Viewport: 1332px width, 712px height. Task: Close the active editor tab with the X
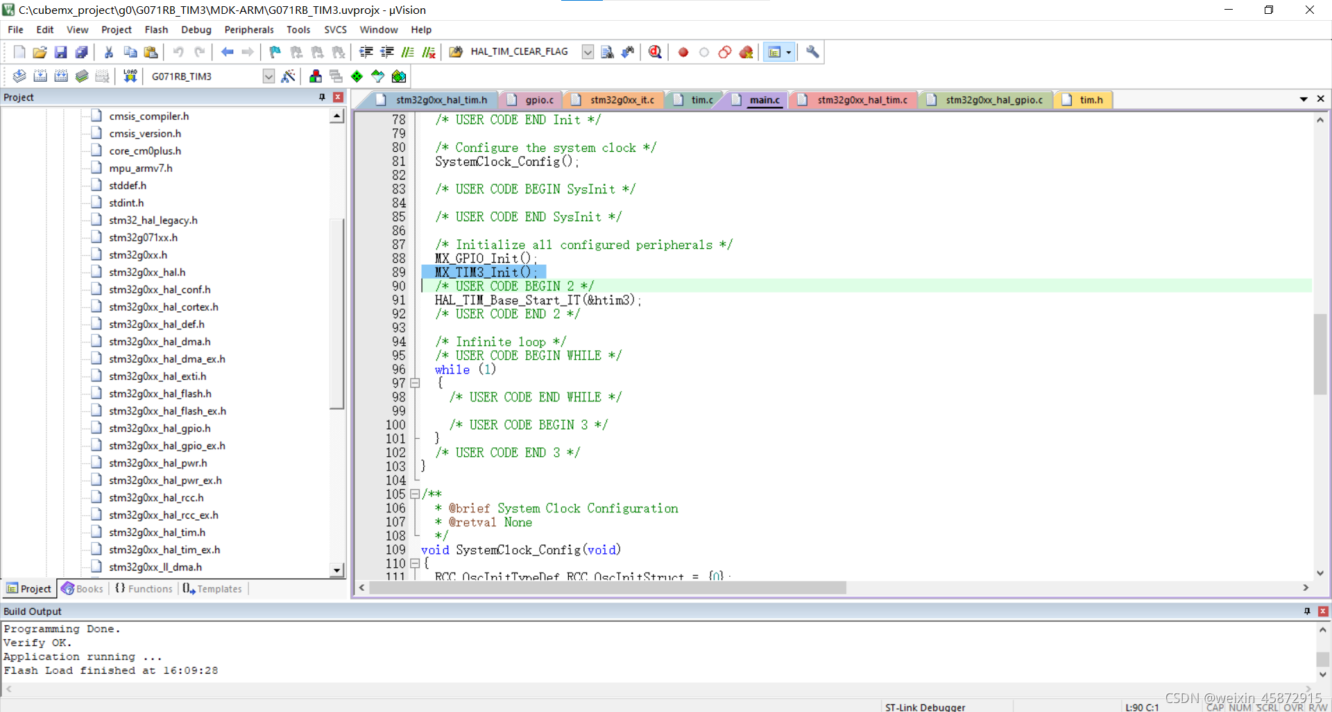1321,99
